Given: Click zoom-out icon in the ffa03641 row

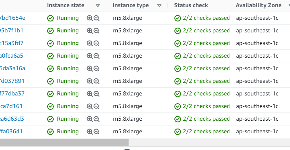Looking at the screenshot, I should (96, 132).
